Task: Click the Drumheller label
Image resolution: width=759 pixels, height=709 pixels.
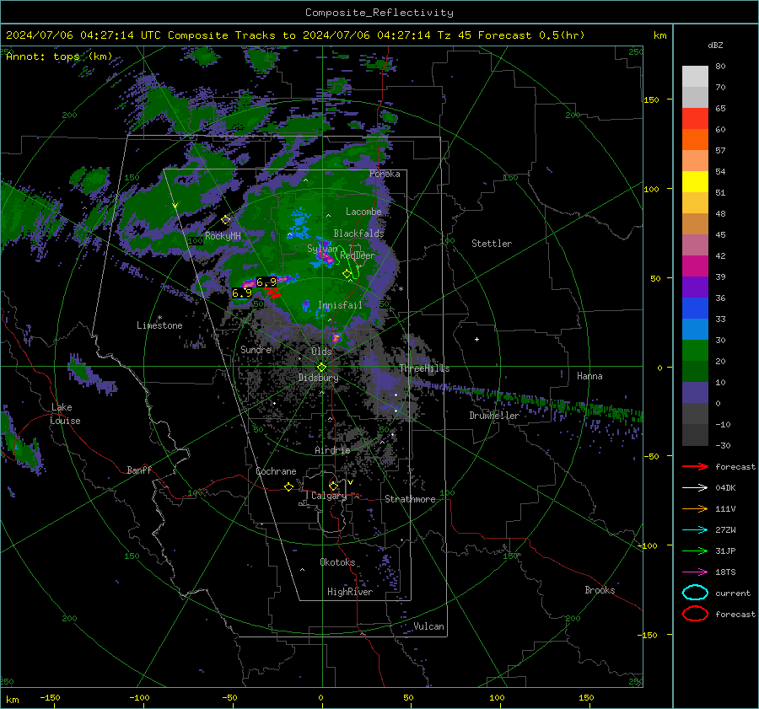Action: tap(494, 416)
